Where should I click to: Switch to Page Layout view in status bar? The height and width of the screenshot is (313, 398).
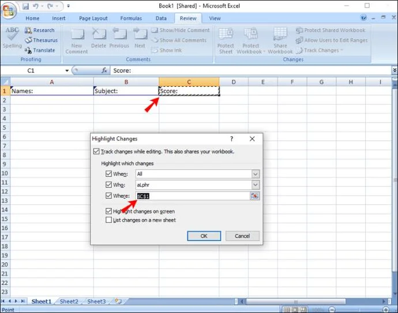point(295,310)
